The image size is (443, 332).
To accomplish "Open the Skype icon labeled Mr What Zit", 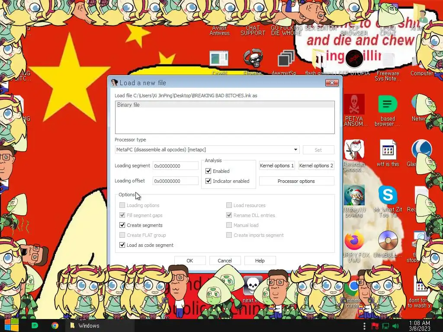I will point(388,195).
